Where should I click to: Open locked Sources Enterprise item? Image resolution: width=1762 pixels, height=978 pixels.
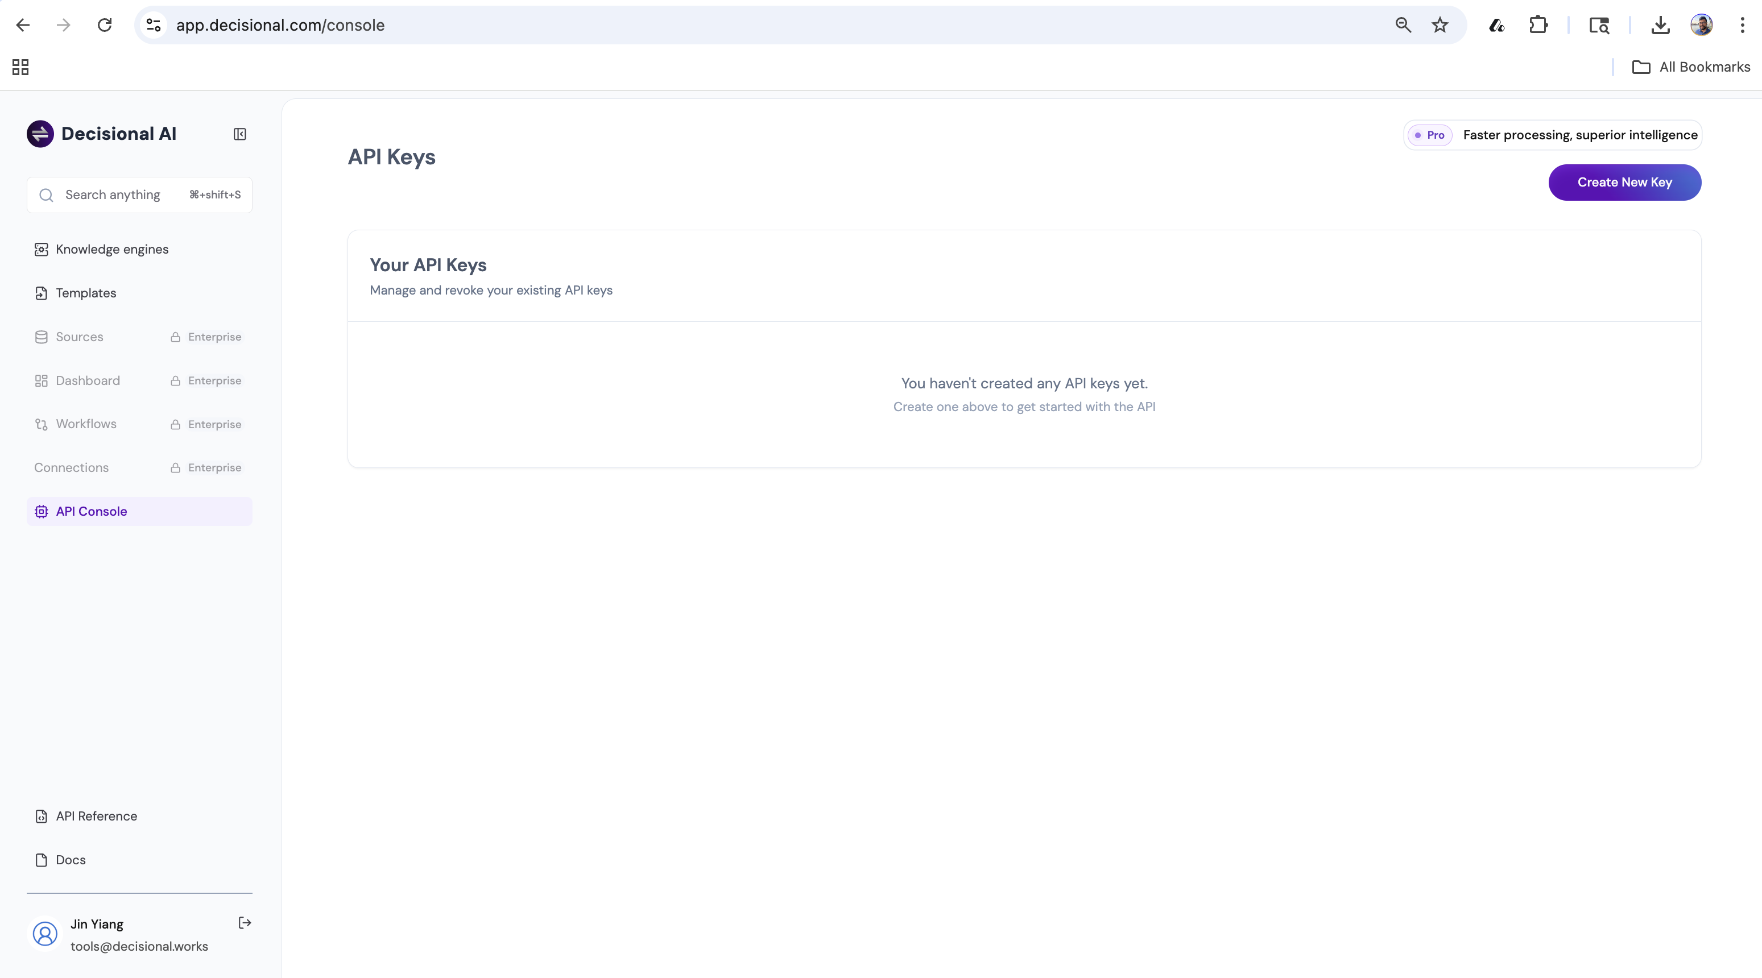pyautogui.click(x=80, y=337)
